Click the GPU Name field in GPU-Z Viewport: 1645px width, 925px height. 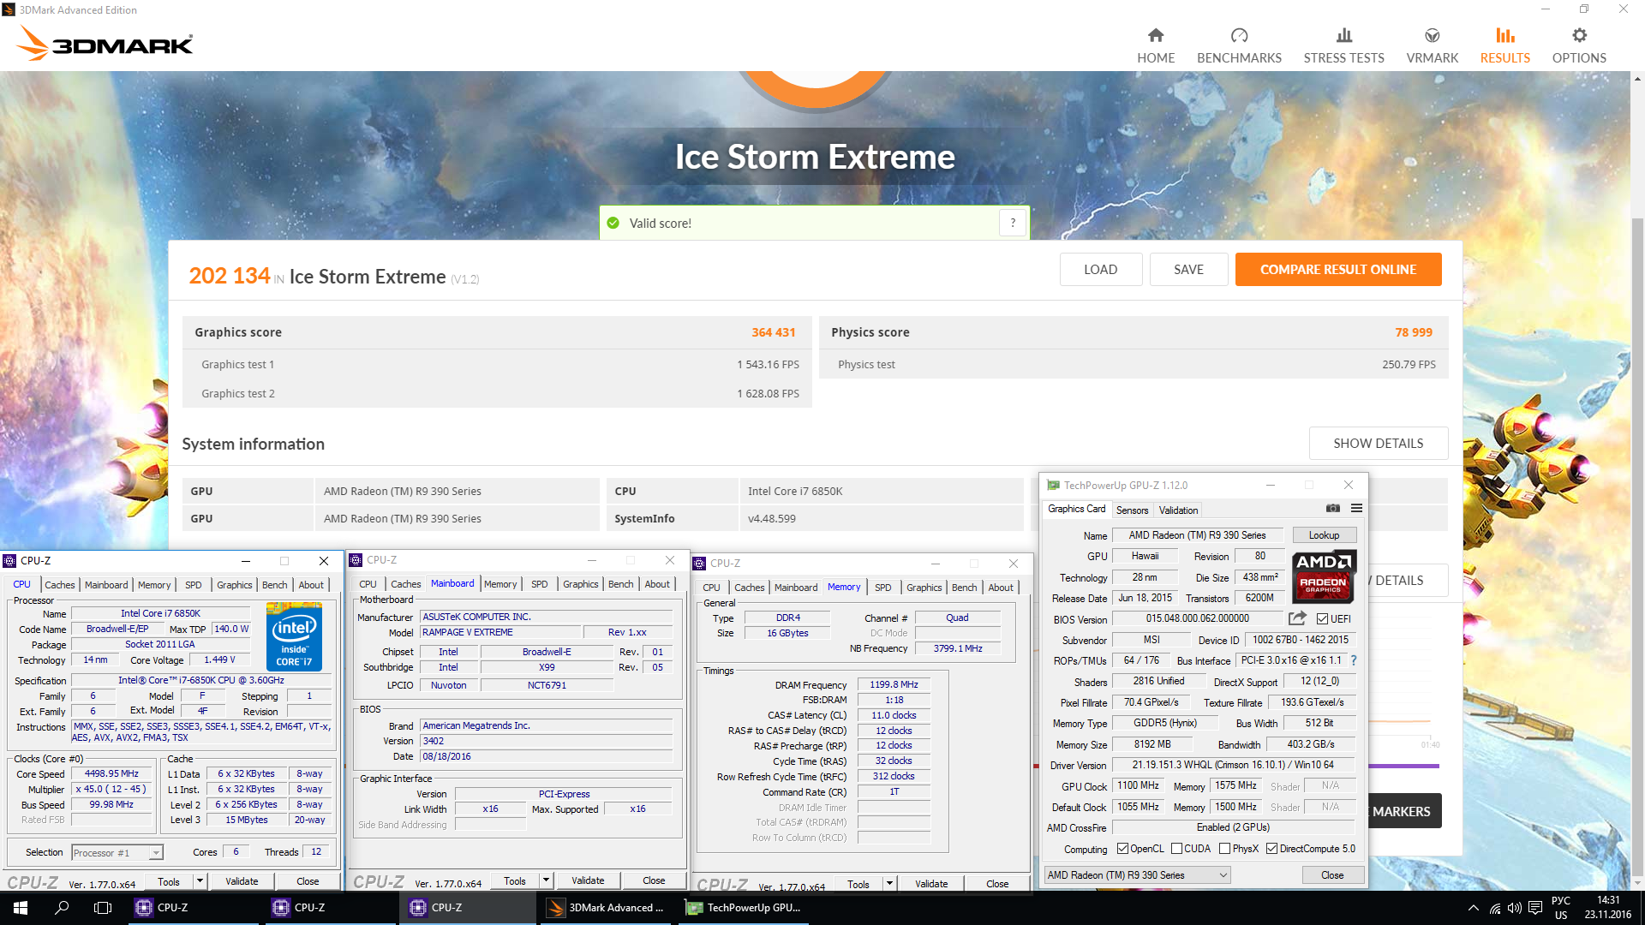pos(1197,535)
